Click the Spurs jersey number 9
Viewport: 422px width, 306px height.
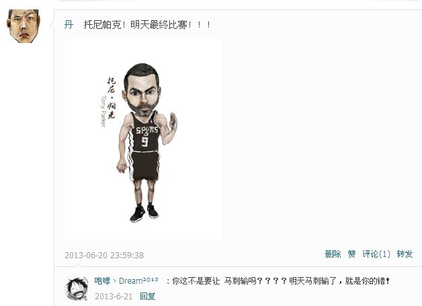pos(144,141)
